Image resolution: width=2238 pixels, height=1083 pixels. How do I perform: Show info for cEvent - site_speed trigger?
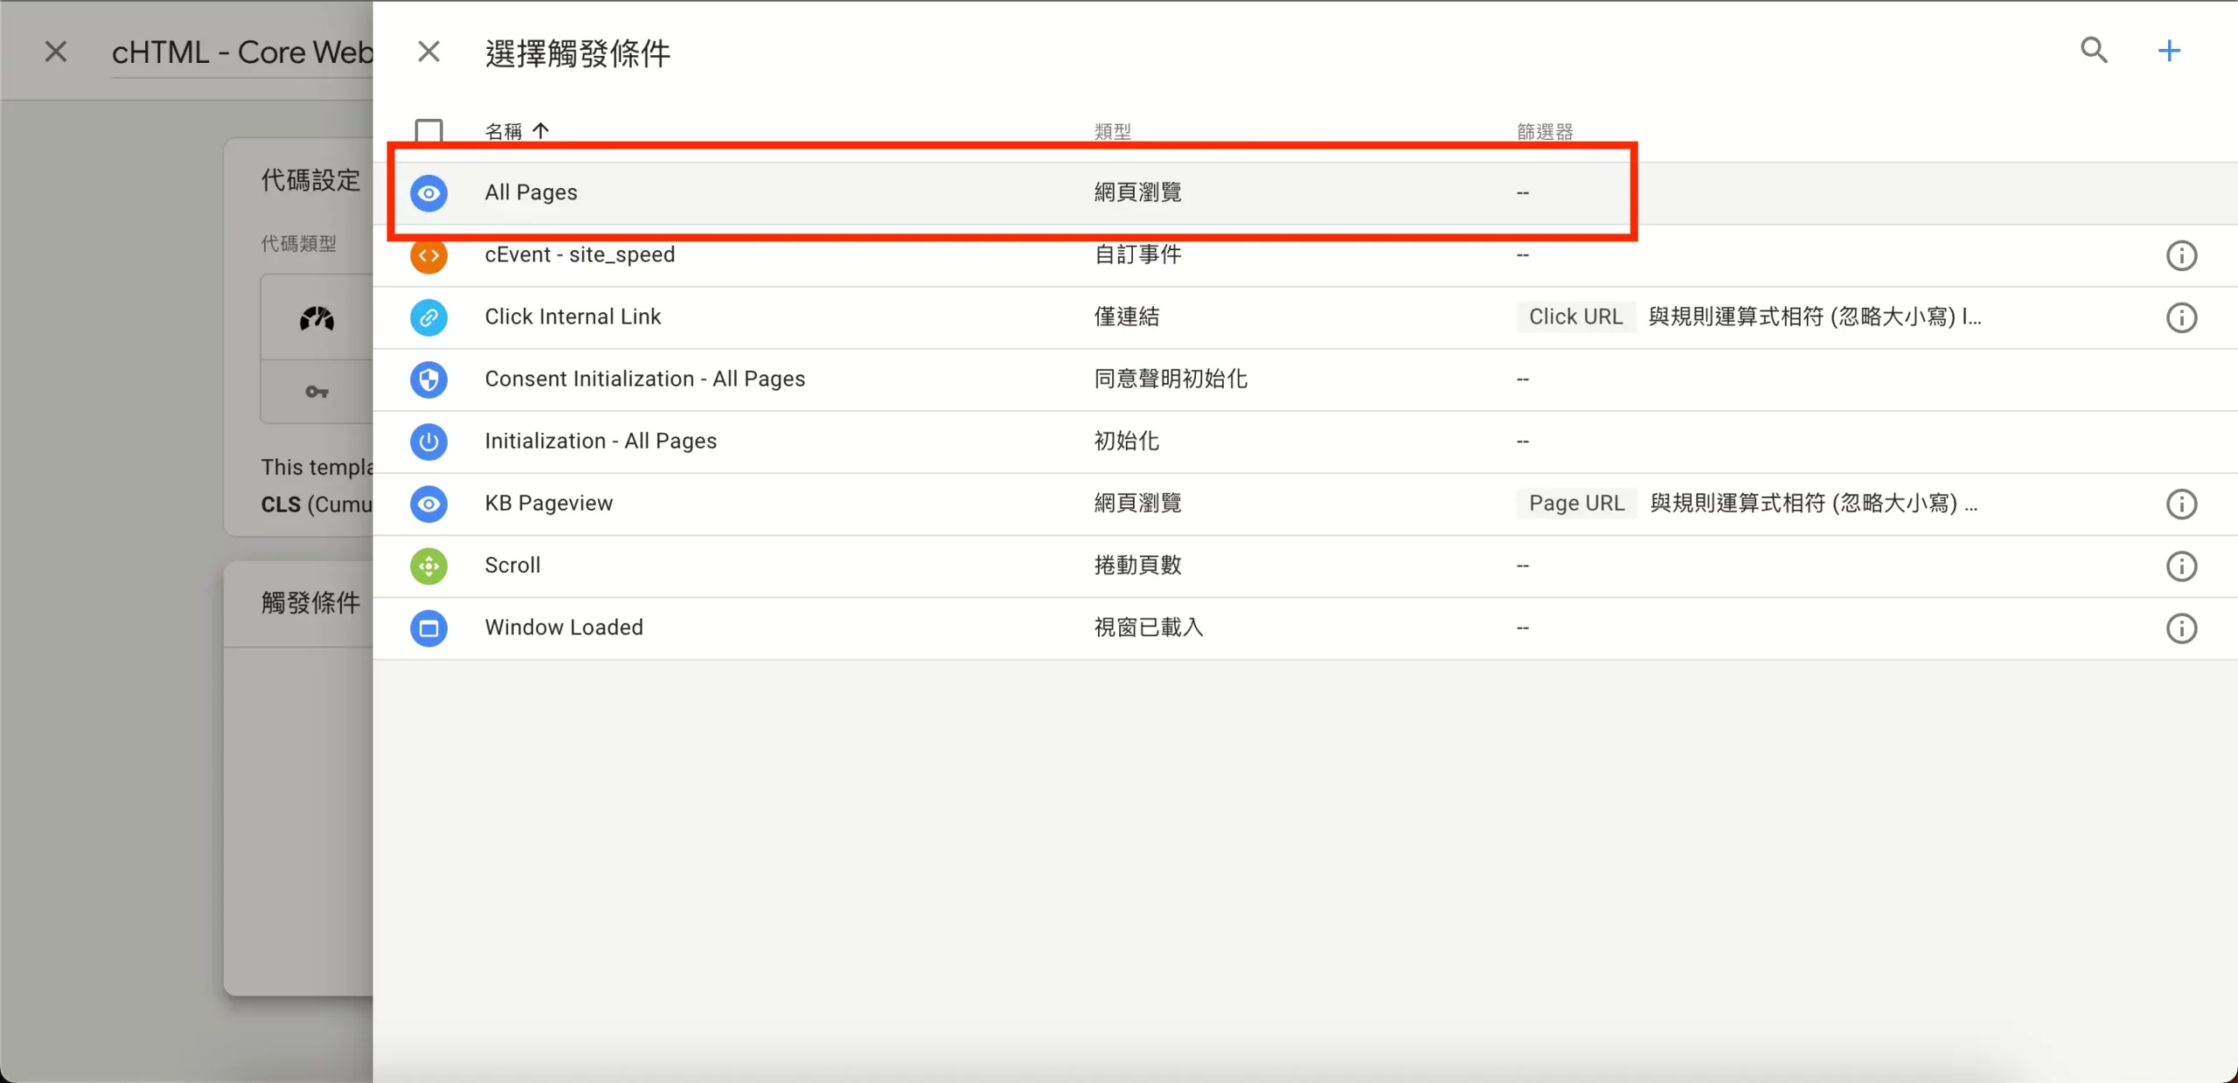2182,254
